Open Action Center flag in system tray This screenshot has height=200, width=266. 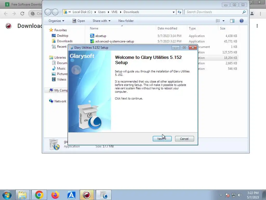pos(227,195)
